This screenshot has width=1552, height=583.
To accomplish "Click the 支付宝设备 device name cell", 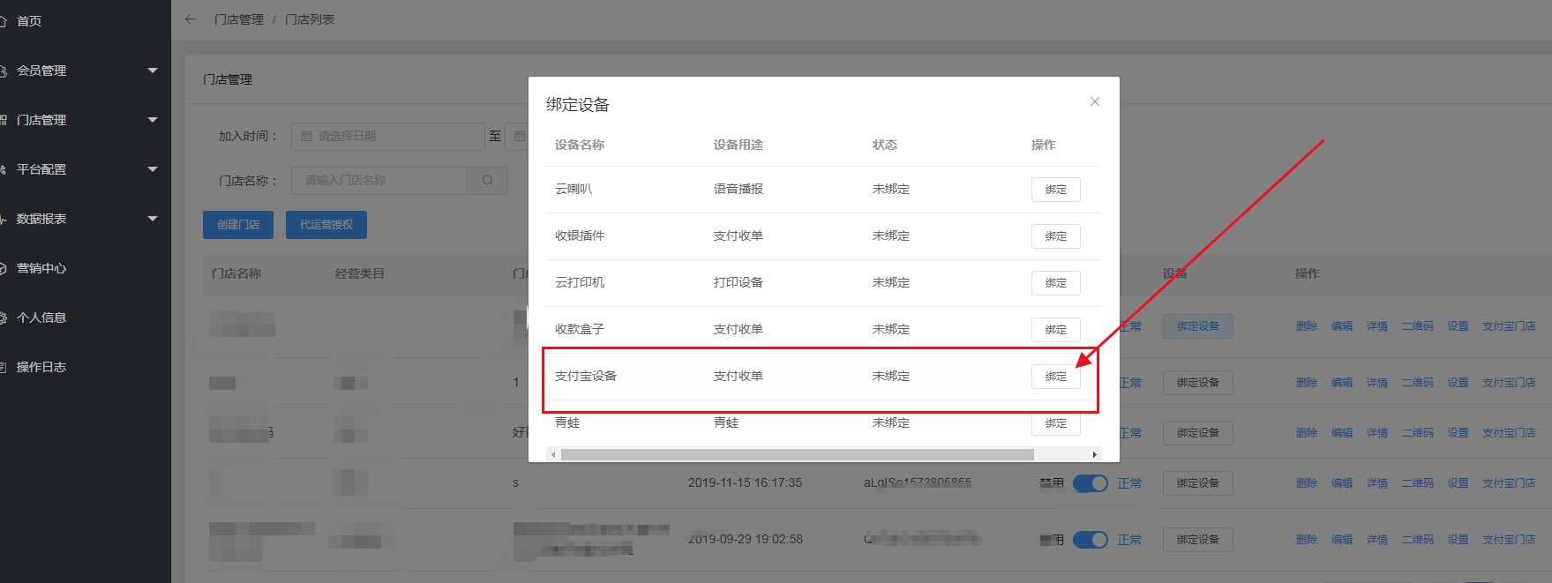I will click(x=586, y=376).
